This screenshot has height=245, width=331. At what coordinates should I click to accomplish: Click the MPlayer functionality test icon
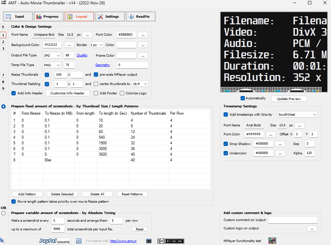coord(272,241)
